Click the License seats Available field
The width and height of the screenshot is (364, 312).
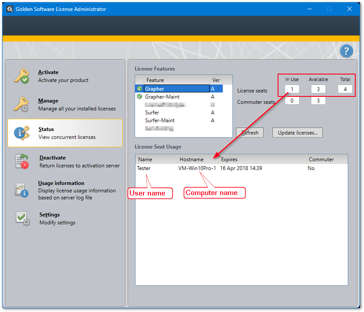point(318,89)
